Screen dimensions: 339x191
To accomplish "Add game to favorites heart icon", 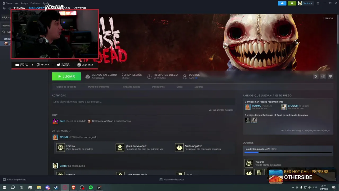I will point(331,76).
